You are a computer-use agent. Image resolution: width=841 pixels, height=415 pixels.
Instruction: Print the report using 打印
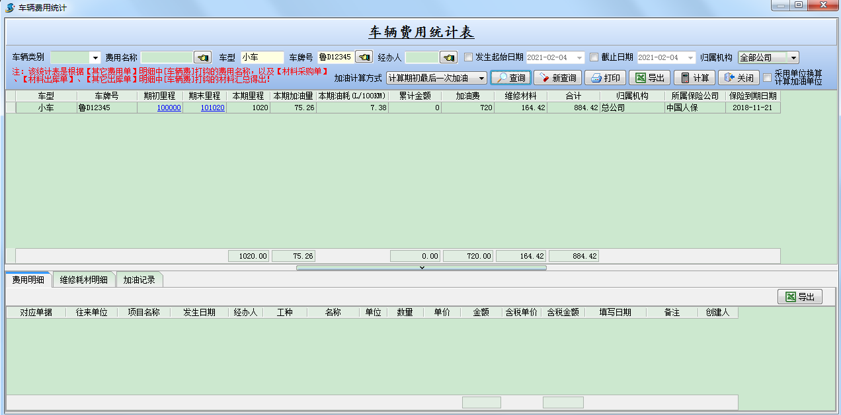(x=605, y=78)
